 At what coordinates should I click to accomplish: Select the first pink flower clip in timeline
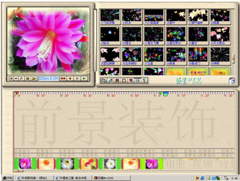point(25,164)
